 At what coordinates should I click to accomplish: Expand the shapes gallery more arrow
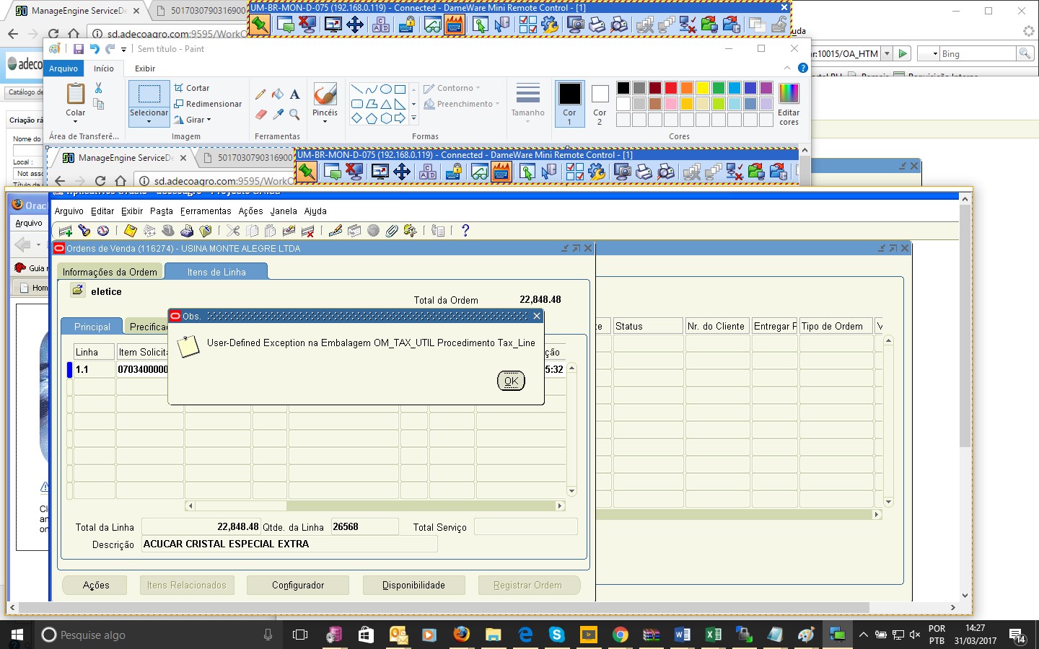tap(413, 118)
